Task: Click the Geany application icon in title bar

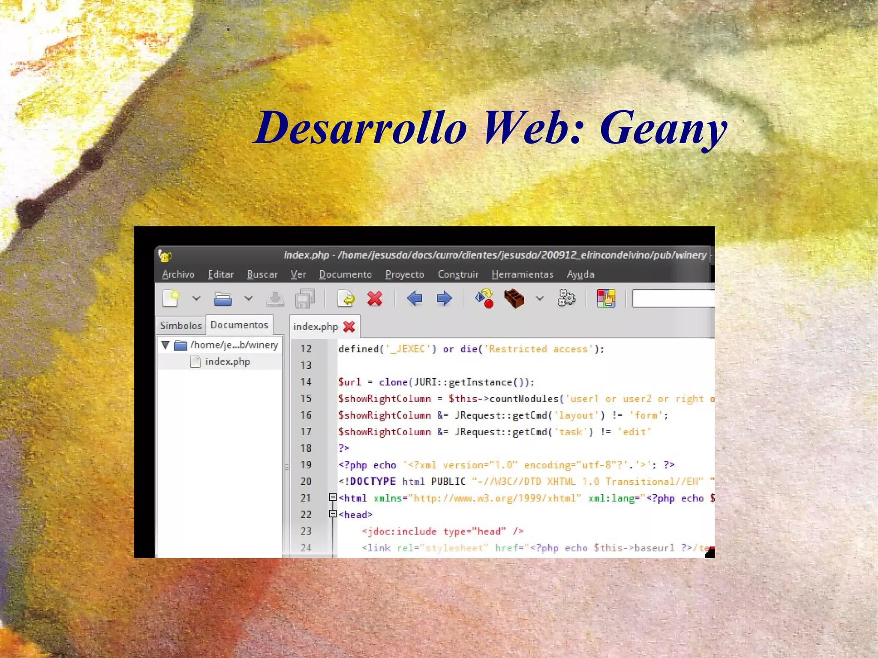Action: [x=165, y=256]
